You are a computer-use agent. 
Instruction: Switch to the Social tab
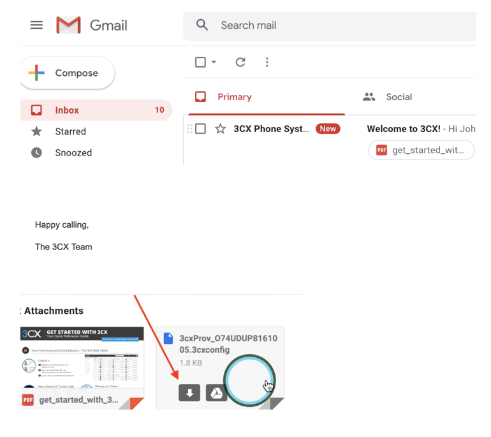[x=399, y=97]
